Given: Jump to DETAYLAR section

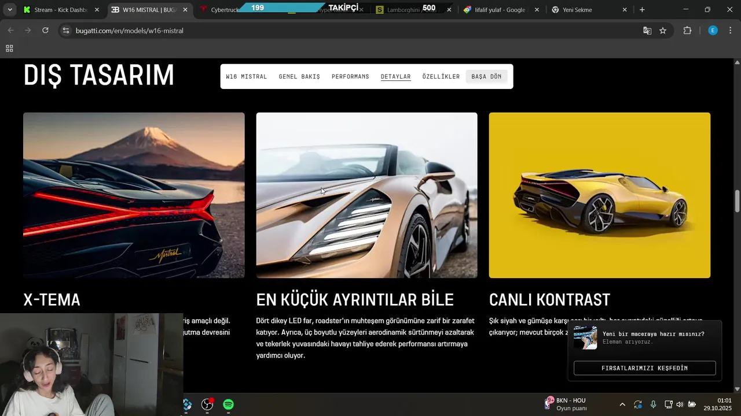Looking at the screenshot, I should coord(395,76).
